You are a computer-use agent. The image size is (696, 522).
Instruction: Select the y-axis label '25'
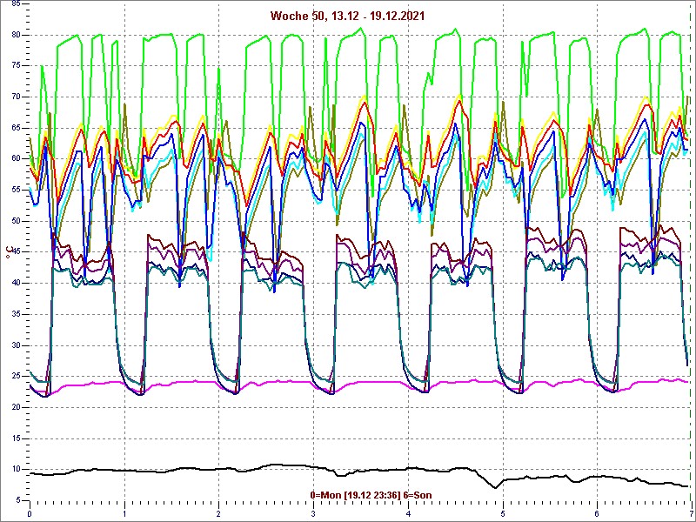(16, 377)
